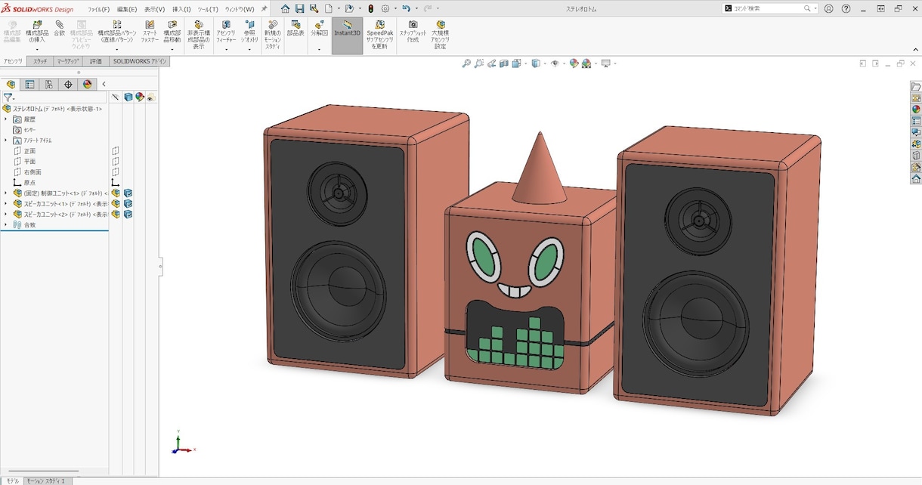The height and width of the screenshot is (485, 922).
Task: Open the DisplayManager color ball tab
Action: 88,85
